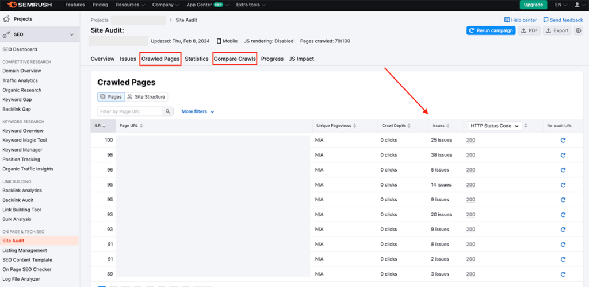
Task: Click the Projects home icon in sidebar
Action: pyautogui.click(x=6, y=19)
